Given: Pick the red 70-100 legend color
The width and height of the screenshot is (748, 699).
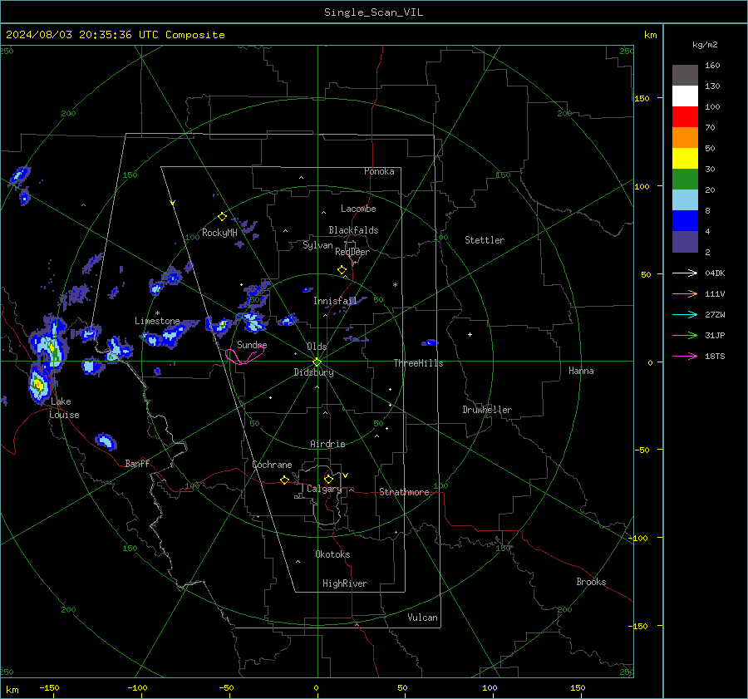Looking at the screenshot, I should (x=685, y=117).
